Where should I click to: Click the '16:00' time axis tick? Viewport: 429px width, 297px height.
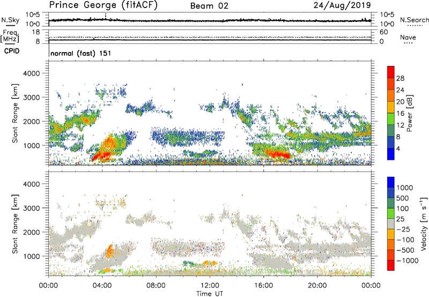coord(263,286)
